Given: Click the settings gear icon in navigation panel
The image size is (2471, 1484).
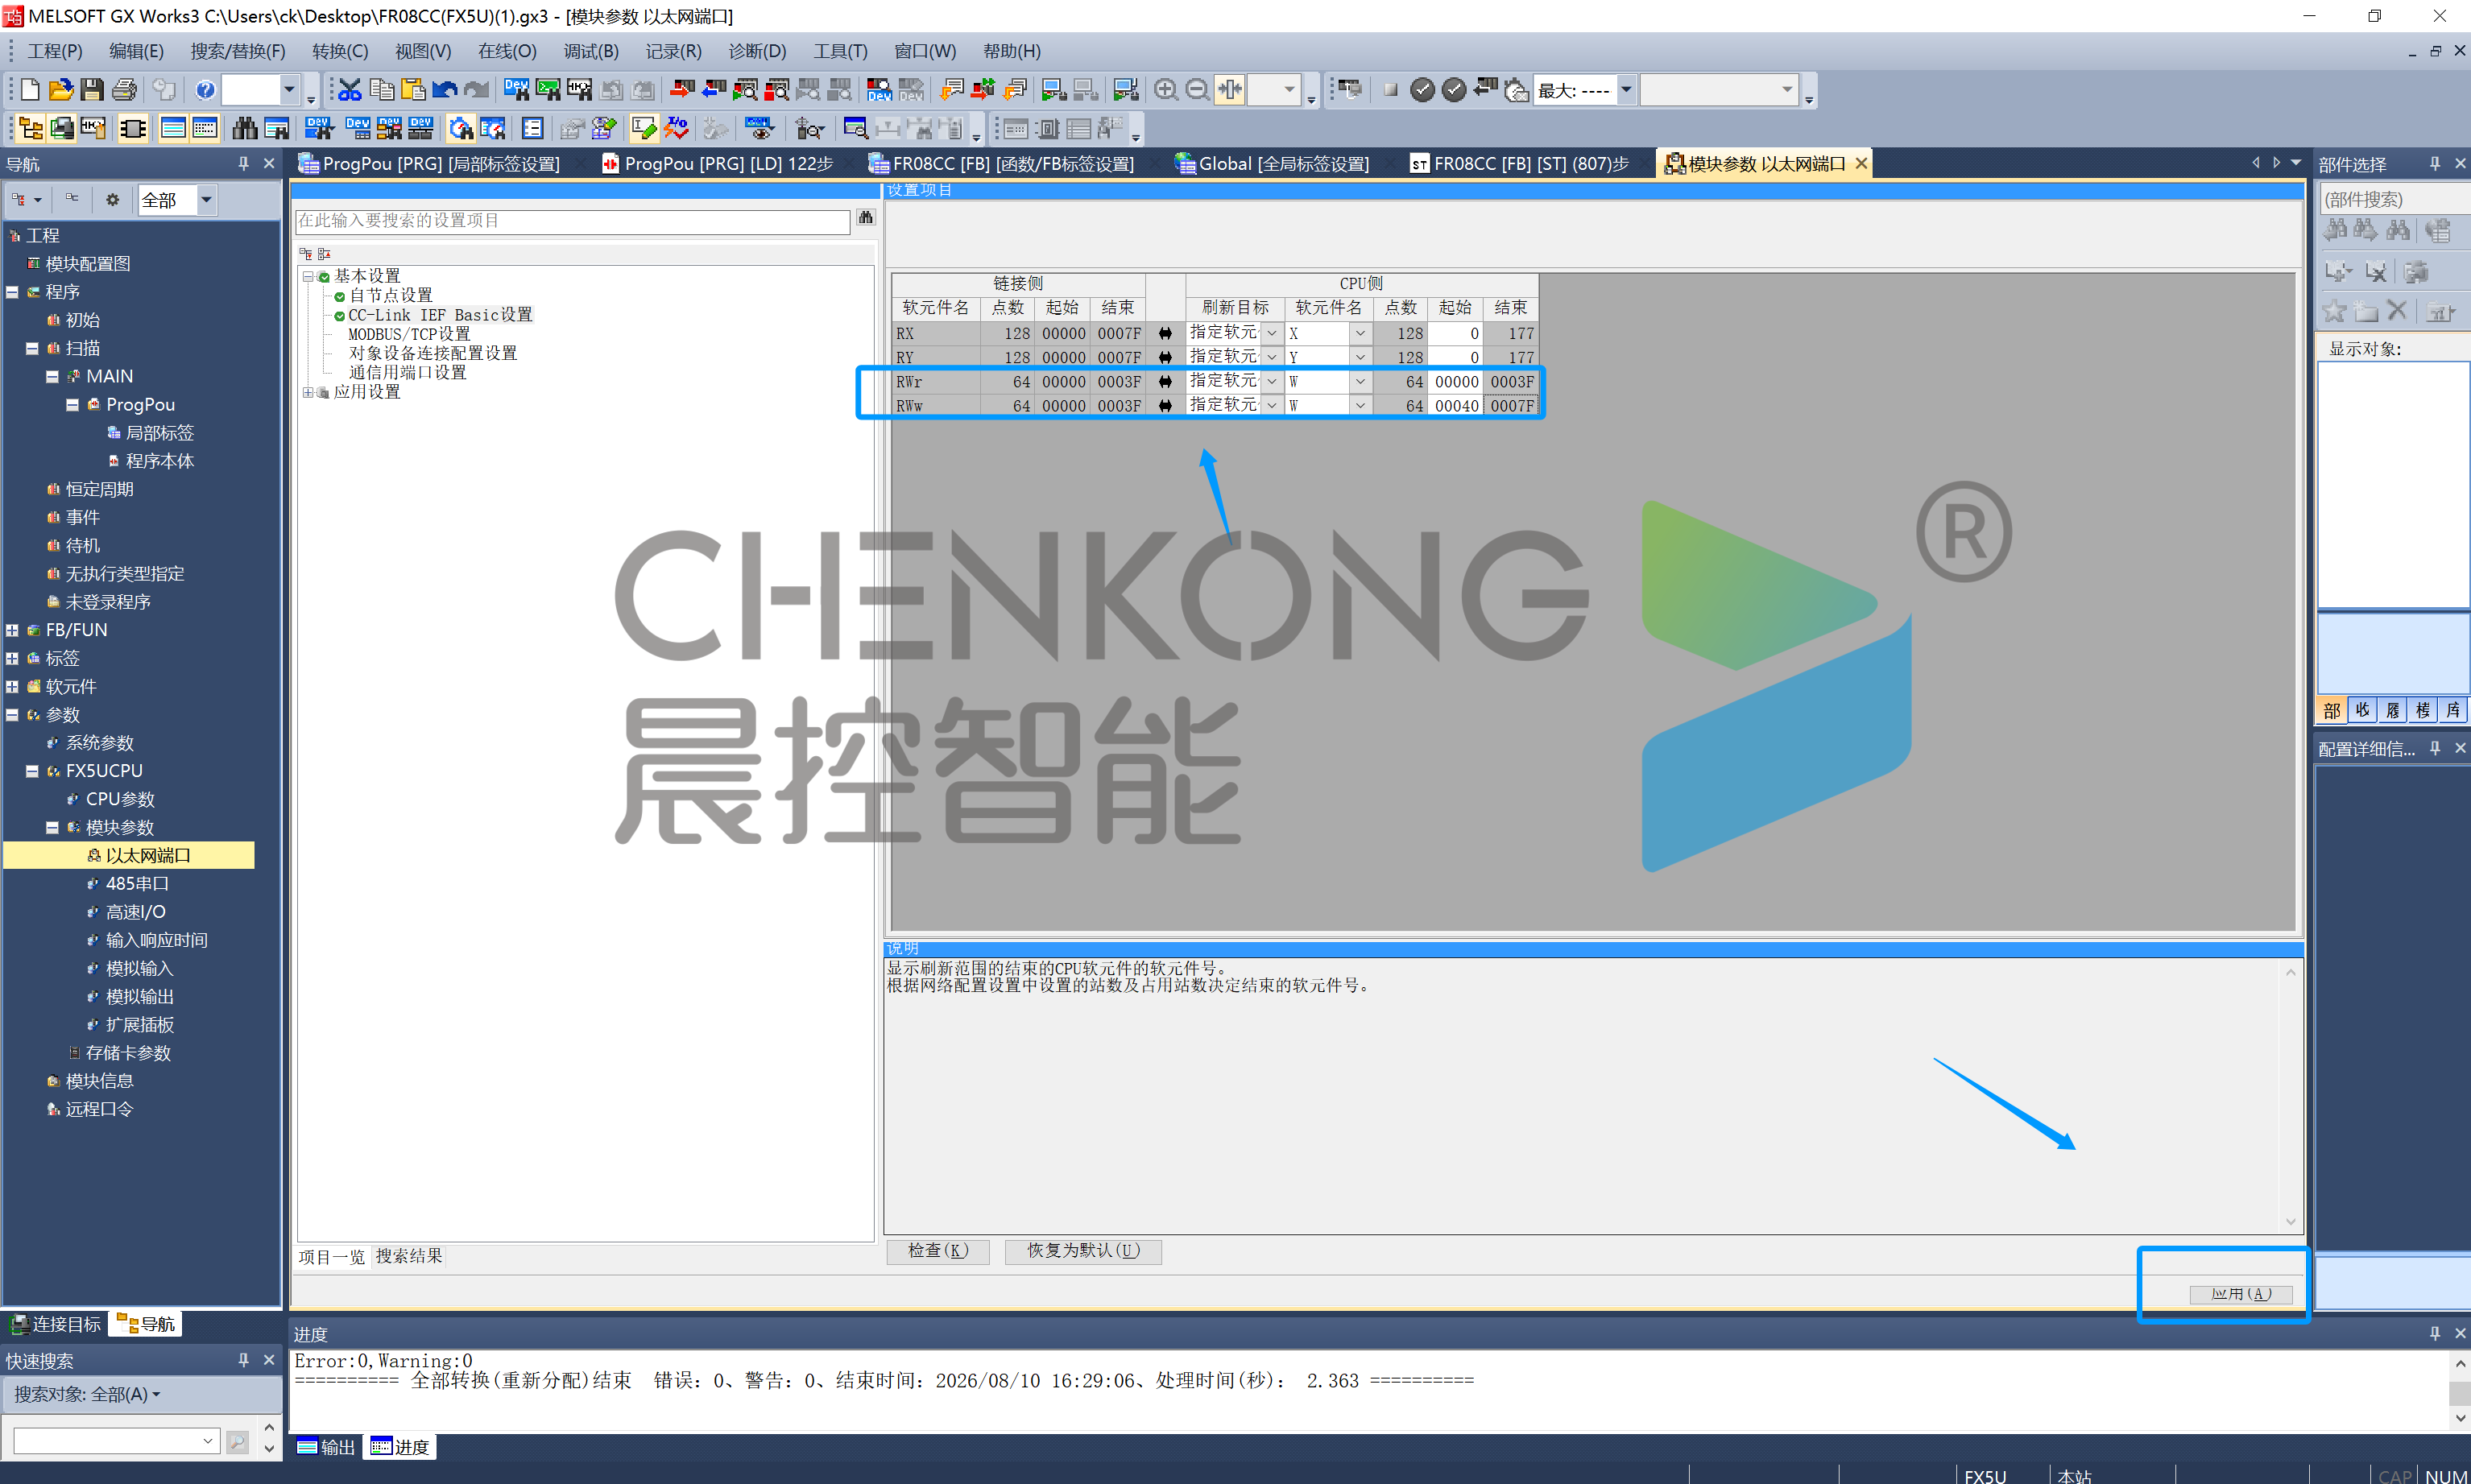Looking at the screenshot, I should 112,200.
